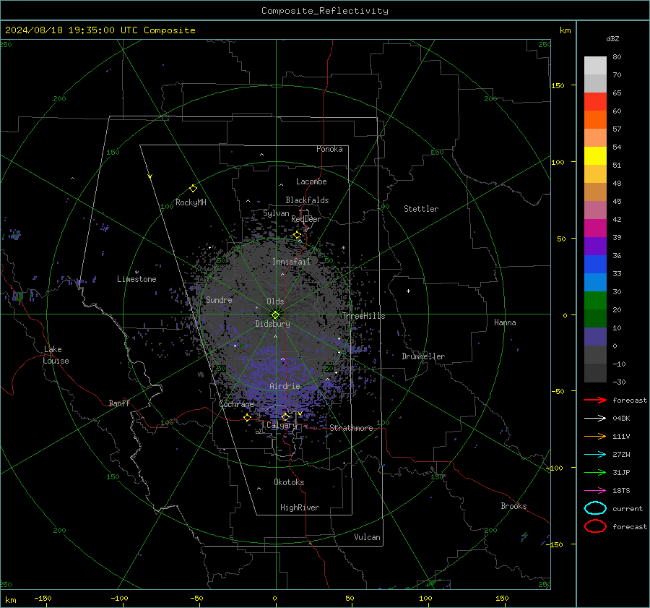650x608 pixels.
Task: Click the Lacombe town label
Action: pyautogui.click(x=311, y=181)
